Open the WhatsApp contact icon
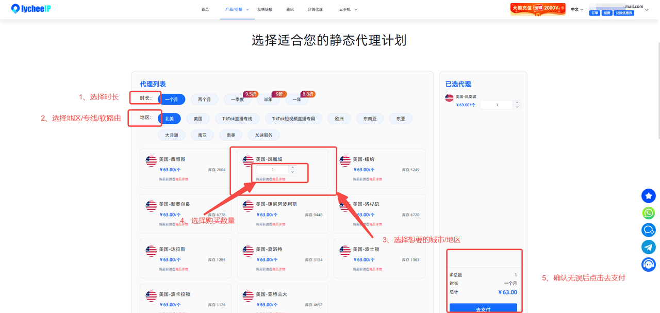The image size is (660, 313). tap(648, 213)
